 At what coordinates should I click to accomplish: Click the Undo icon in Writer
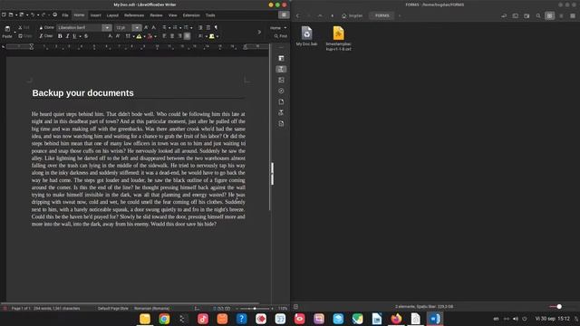click(33, 14)
